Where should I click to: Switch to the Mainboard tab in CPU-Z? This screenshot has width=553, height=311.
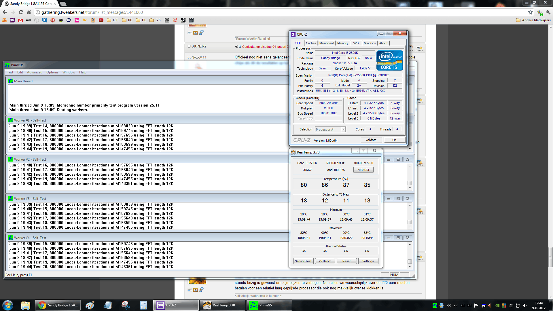point(327,43)
